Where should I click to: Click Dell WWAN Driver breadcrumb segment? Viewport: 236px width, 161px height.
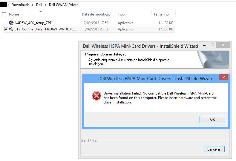pos(63,5)
